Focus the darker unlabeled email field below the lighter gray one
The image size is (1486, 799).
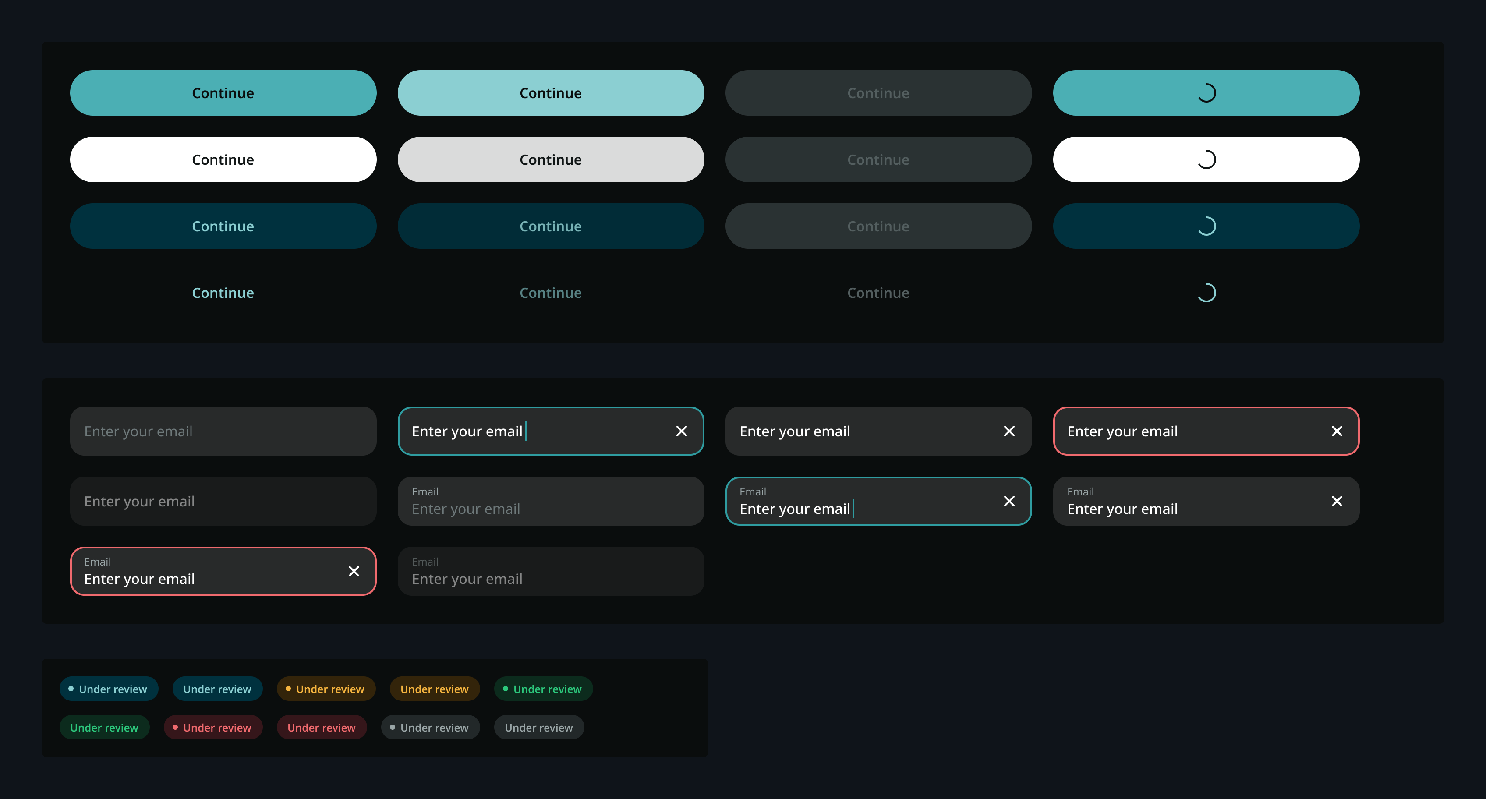pyautogui.click(x=223, y=501)
